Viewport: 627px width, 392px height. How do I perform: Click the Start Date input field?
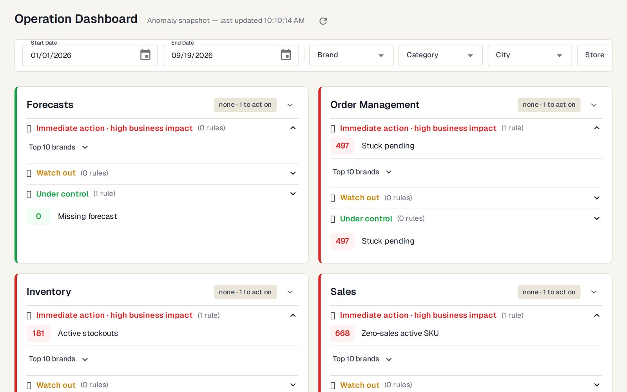90,55
